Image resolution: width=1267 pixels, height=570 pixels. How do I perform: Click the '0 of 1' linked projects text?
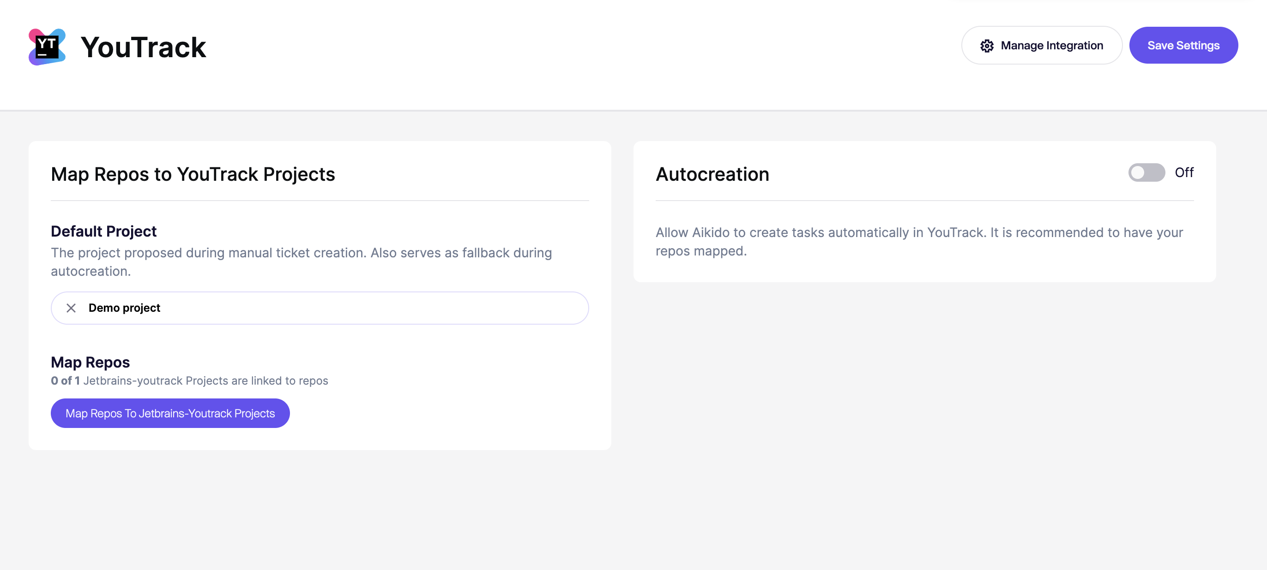coord(66,381)
